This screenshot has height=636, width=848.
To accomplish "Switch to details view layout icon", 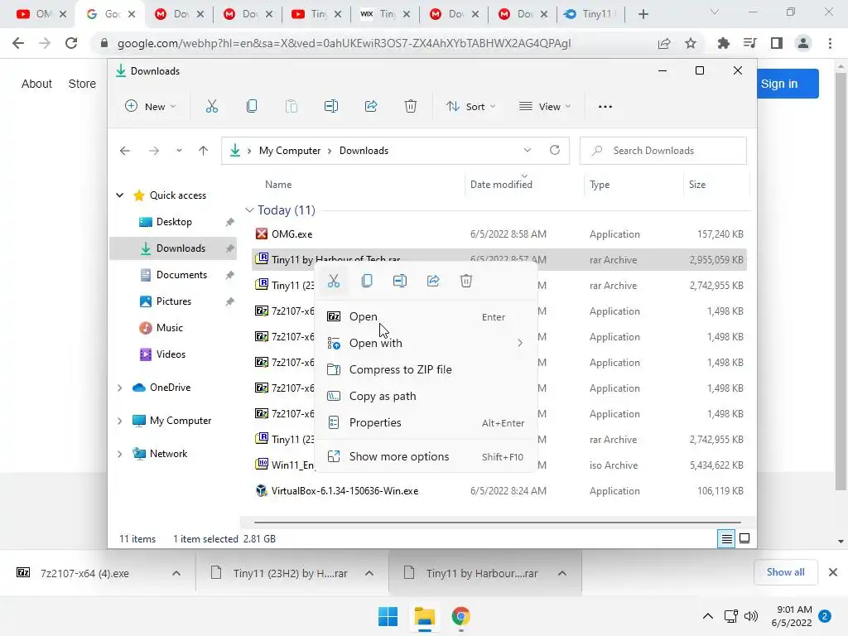I will [727, 538].
